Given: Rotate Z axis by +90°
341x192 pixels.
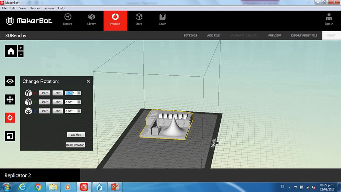Looking at the screenshot, I should click(x=45, y=111).
